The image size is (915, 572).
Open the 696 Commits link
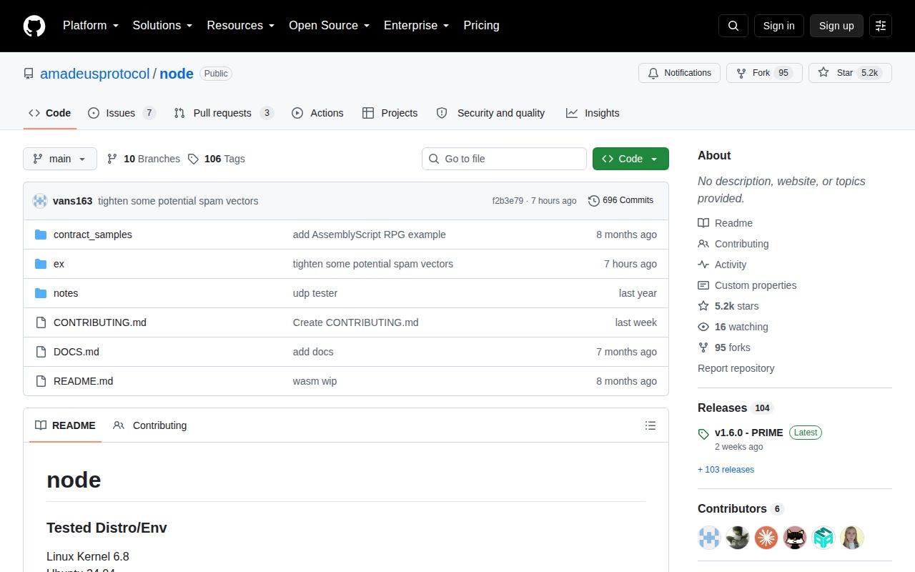tap(621, 201)
